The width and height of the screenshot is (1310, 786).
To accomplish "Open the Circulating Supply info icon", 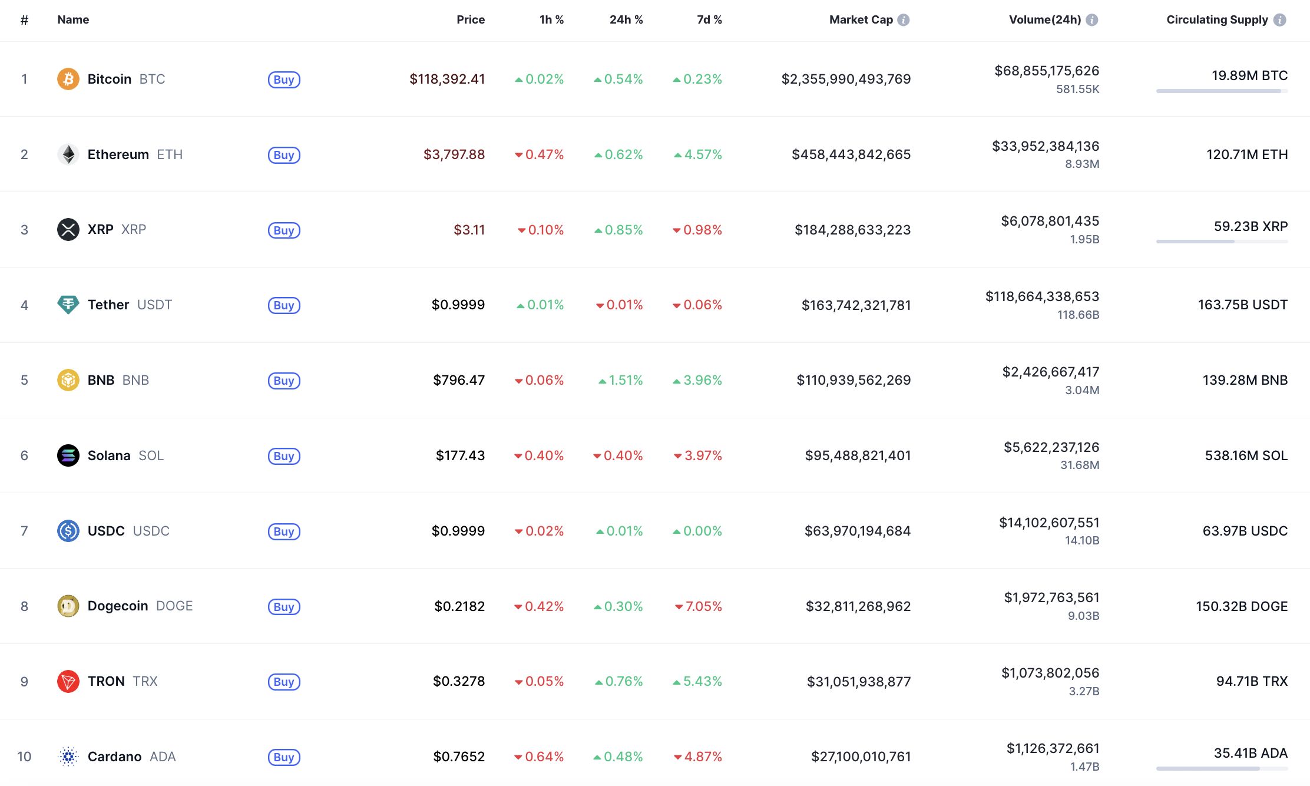I will [x=1280, y=20].
